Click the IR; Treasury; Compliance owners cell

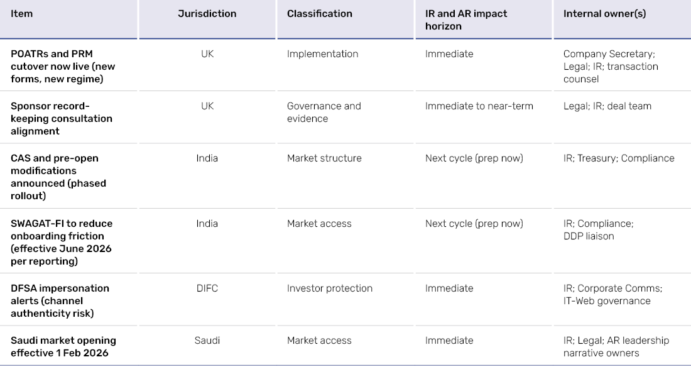coord(618,158)
